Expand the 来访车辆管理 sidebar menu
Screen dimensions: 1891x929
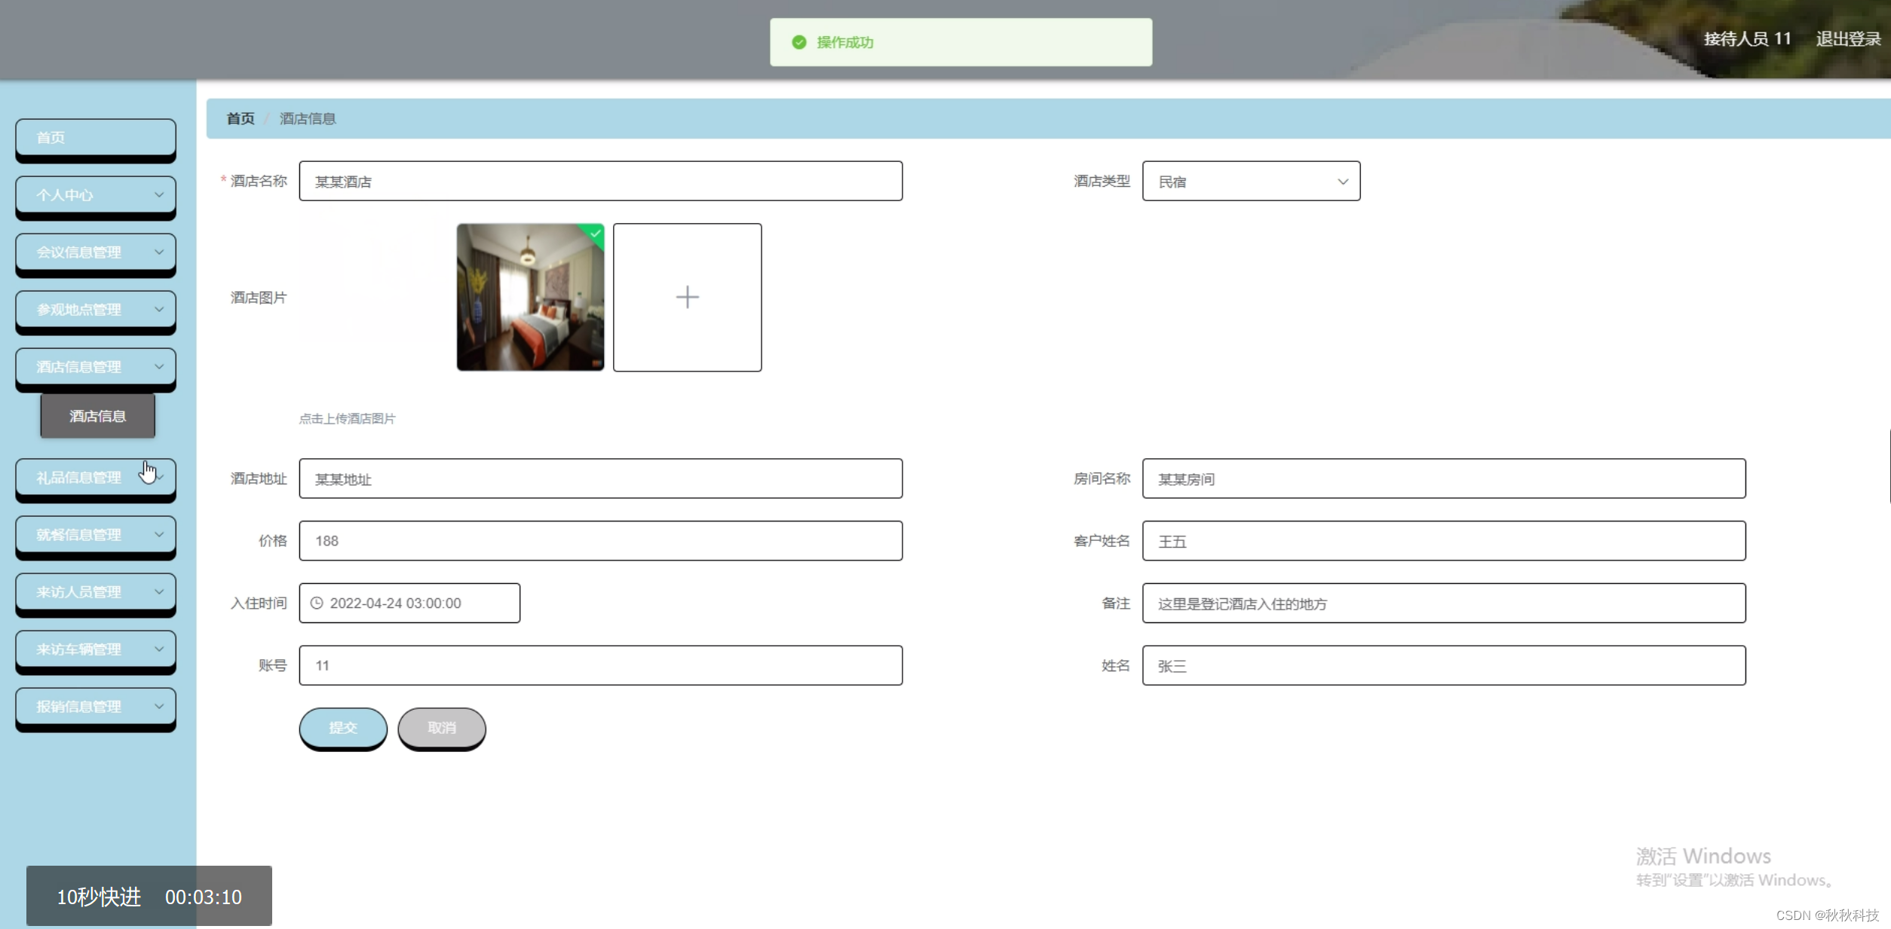click(96, 649)
